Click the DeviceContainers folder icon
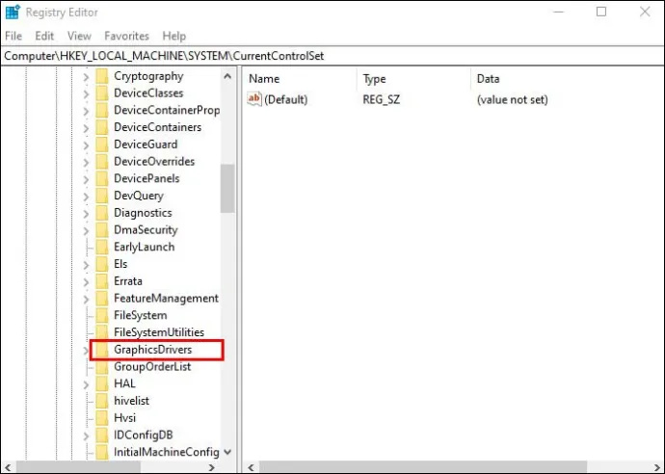The width and height of the screenshot is (665, 474). pyautogui.click(x=102, y=127)
